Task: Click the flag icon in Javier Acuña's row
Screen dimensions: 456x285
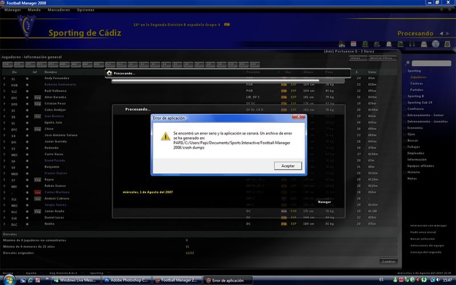Action: click(284, 211)
